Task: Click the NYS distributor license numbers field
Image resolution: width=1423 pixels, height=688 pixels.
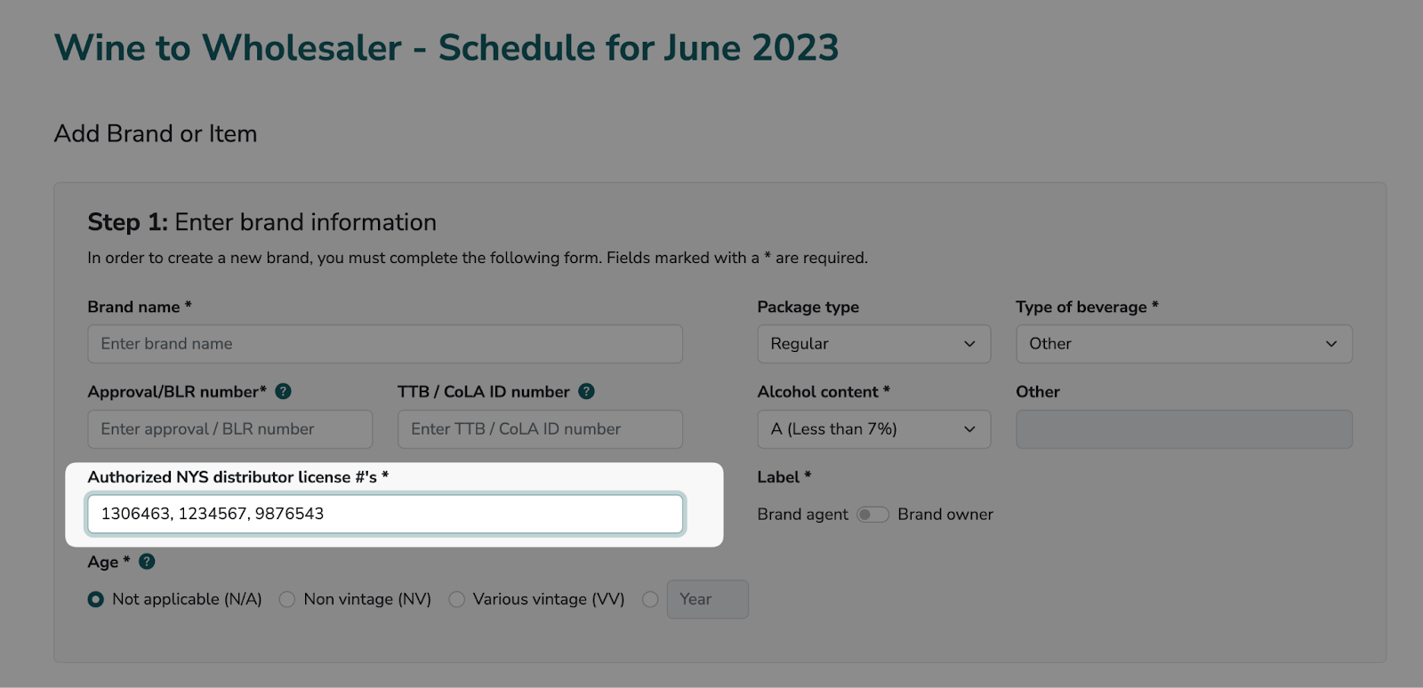Action: point(384,514)
